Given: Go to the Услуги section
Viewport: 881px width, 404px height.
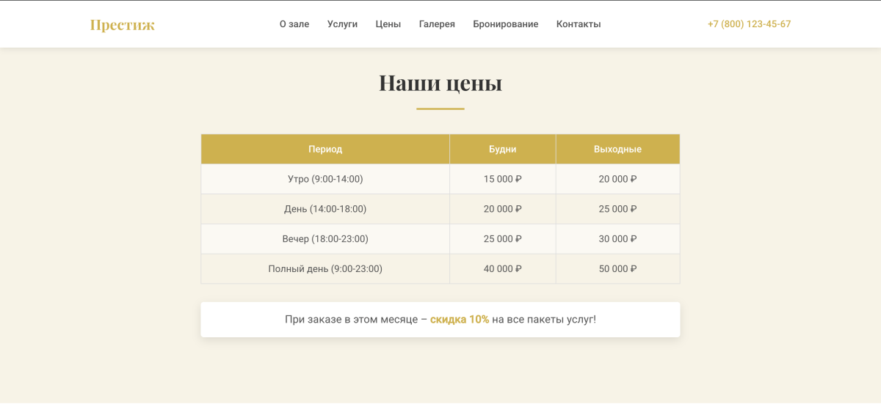Looking at the screenshot, I should click(342, 24).
